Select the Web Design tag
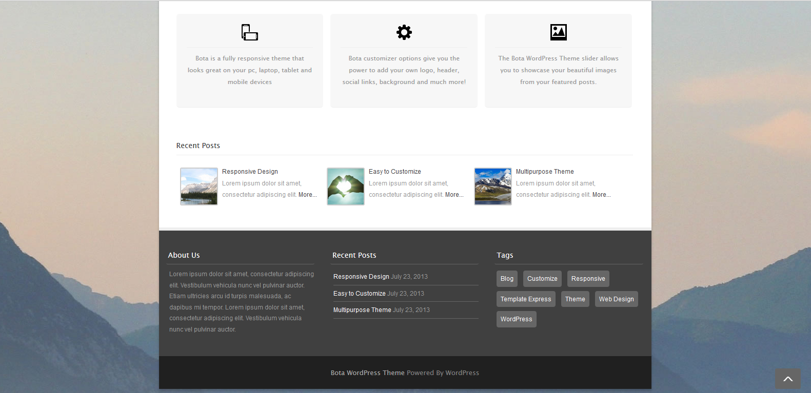This screenshot has height=393, width=811. click(616, 299)
